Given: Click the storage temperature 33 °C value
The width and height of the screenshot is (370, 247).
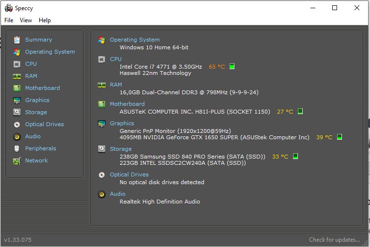Looking at the screenshot, I should point(280,157).
